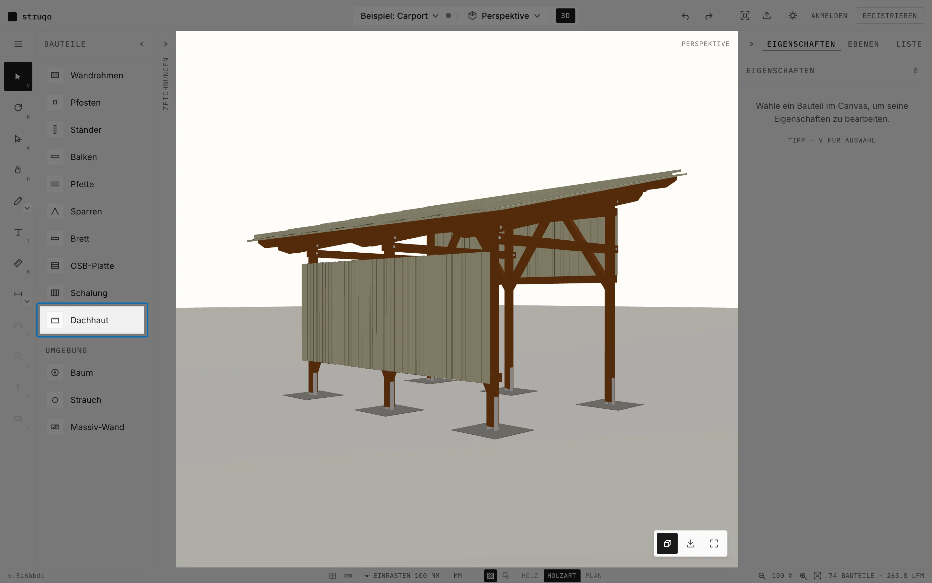Activate the text tool (T)
The image size is (932, 583).
[x=18, y=232]
